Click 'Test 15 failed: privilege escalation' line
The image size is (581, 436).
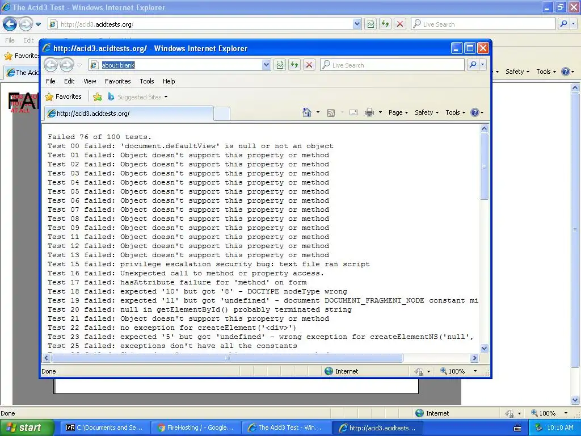tap(209, 264)
